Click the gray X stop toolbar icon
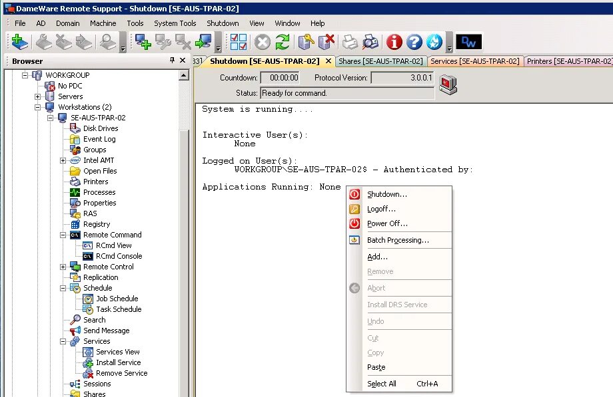This screenshot has height=397, width=613. (263, 42)
